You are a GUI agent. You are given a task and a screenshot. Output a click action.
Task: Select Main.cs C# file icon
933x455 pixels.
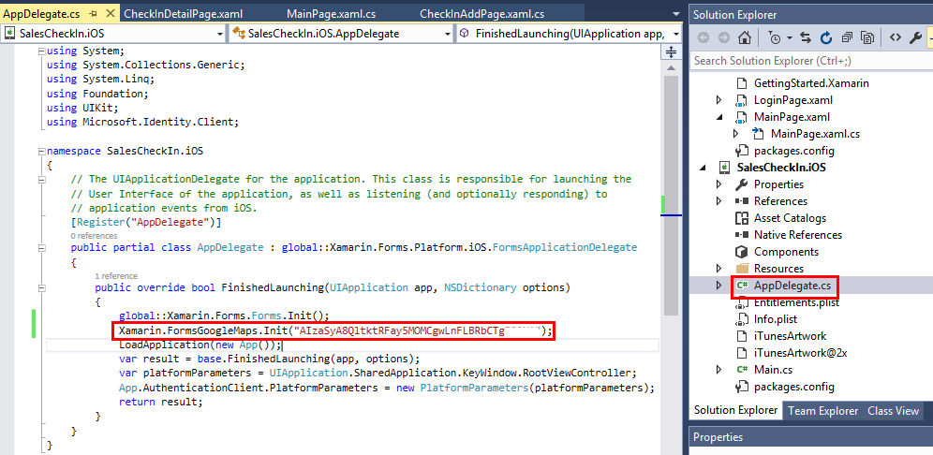(741, 370)
